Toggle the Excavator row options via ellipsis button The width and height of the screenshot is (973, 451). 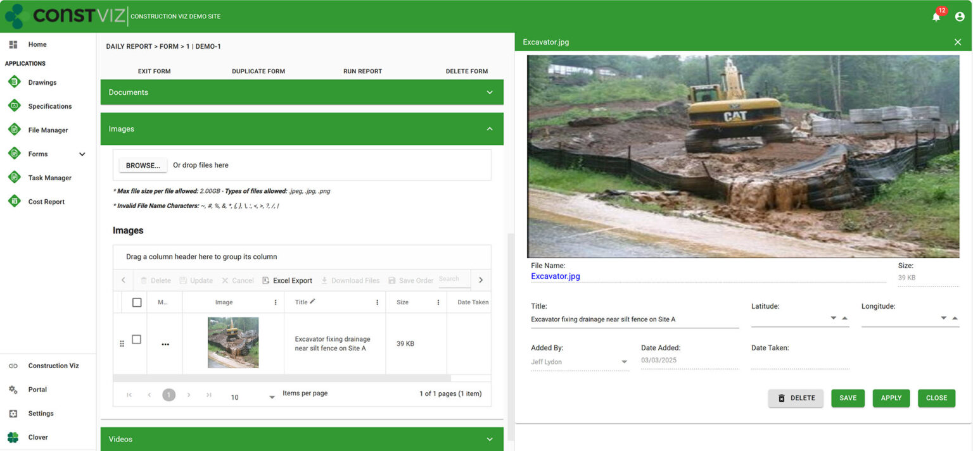coord(165,343)
